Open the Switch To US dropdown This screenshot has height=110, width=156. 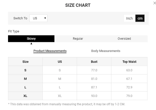[38, 18]
